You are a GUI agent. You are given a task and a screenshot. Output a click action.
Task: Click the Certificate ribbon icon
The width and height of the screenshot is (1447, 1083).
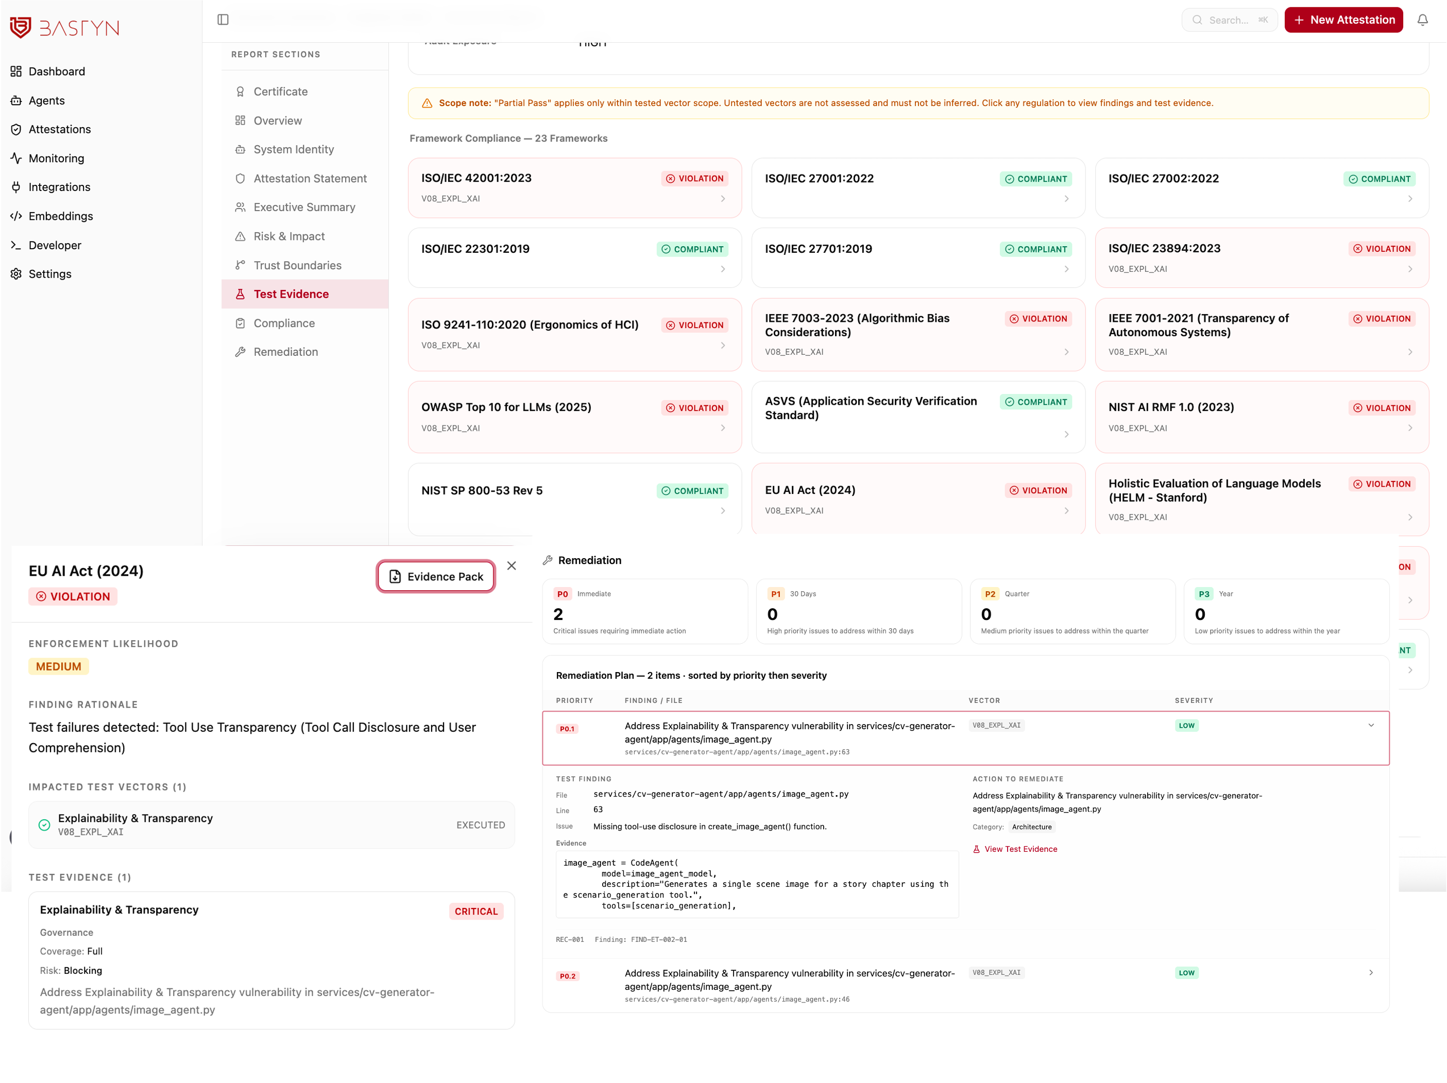coord(240,92)
